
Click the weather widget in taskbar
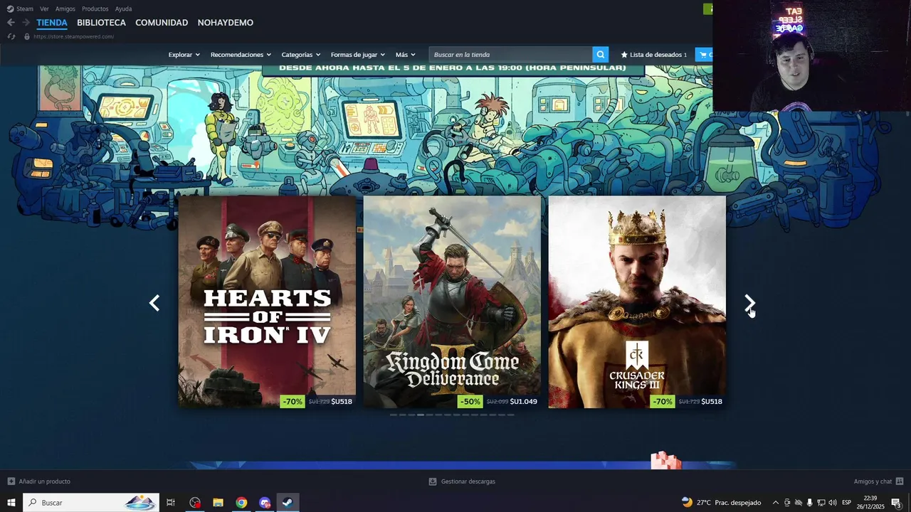pos(721,503)
